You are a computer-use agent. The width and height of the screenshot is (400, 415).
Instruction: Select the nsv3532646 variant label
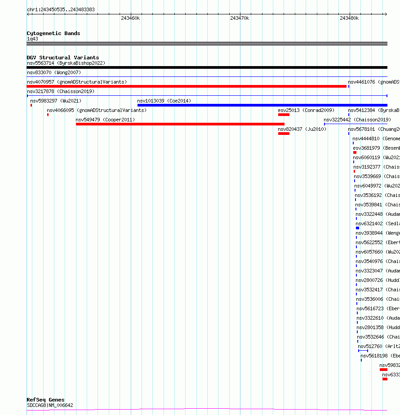(x=378, y=337)
